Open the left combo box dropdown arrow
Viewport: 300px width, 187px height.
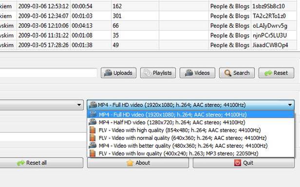79,105
